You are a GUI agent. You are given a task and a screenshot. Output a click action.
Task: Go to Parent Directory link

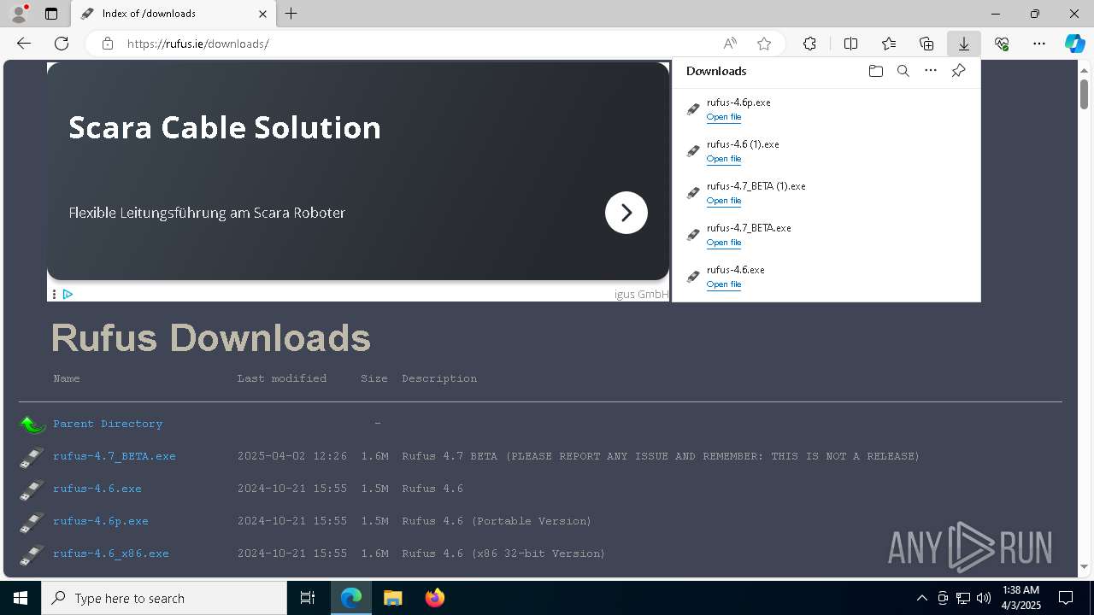point(108,424)
